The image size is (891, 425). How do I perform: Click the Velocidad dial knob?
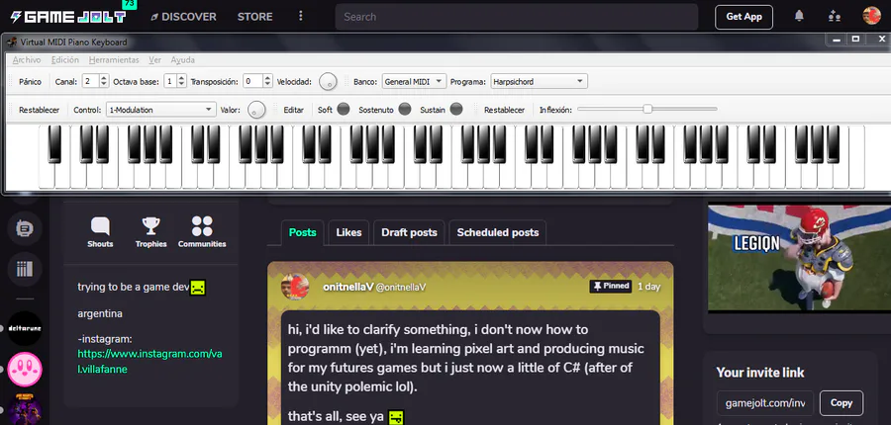[x=328, y=82]
